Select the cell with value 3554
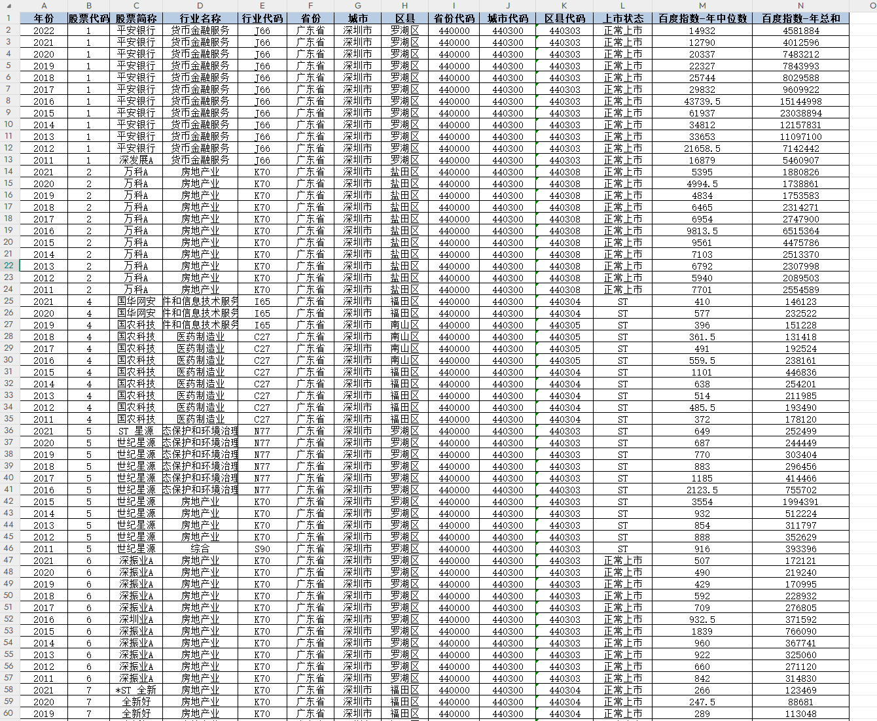Viewport: 877px width, 721px height. coord(702,502)
